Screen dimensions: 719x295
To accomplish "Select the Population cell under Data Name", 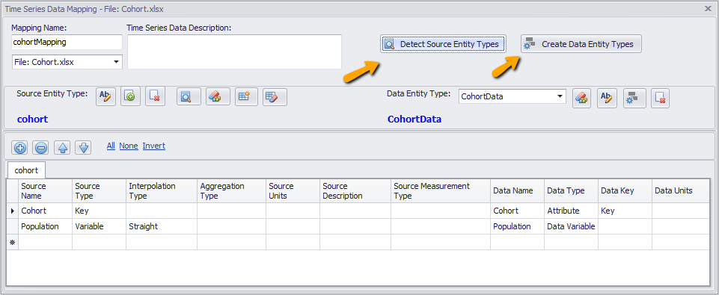I will coord(517,226).
